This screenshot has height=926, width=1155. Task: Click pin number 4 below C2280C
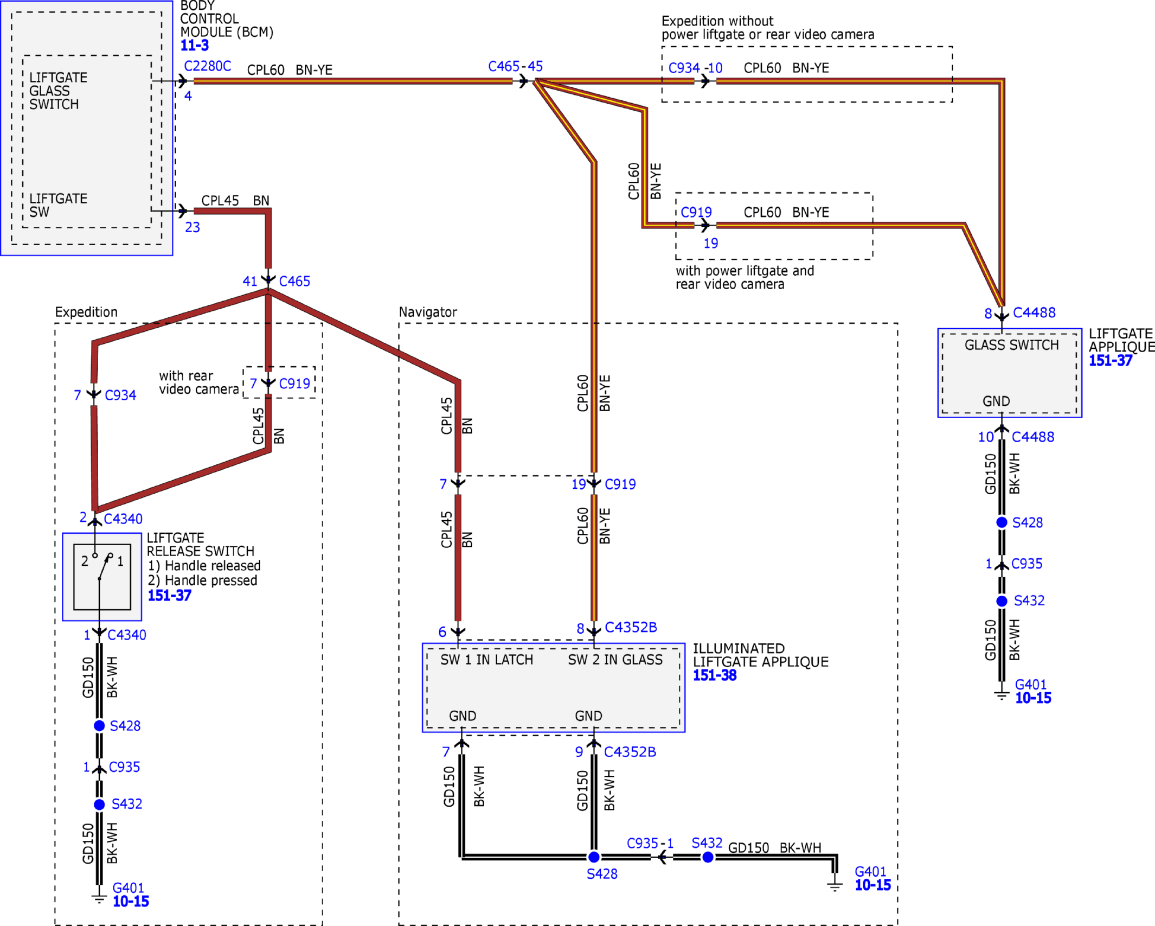tap(188, 96)
